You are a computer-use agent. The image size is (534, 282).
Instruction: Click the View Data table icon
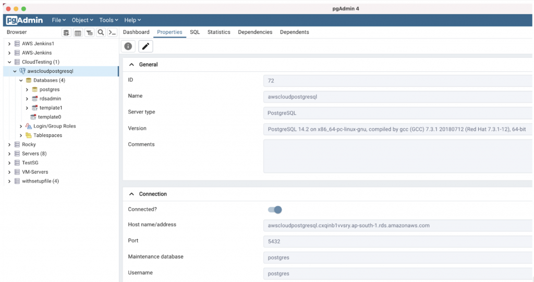(78, 33)
